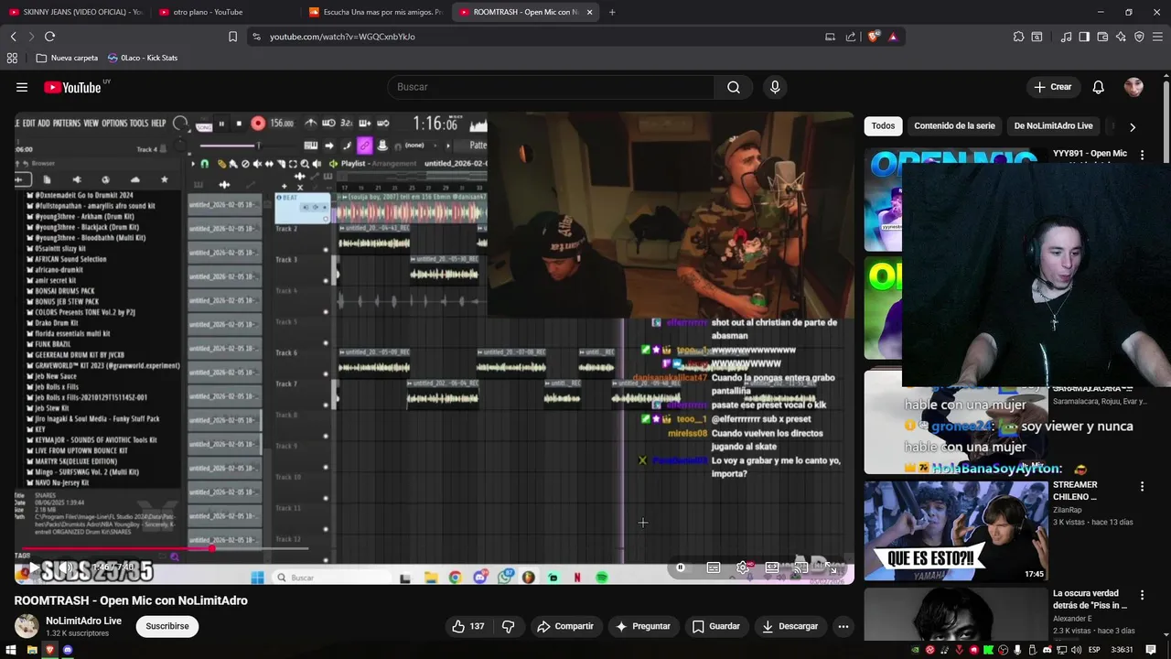Open File Explorer from the taskbar
Viewport: 1171px width, 659px height.
tap(32, 650)
